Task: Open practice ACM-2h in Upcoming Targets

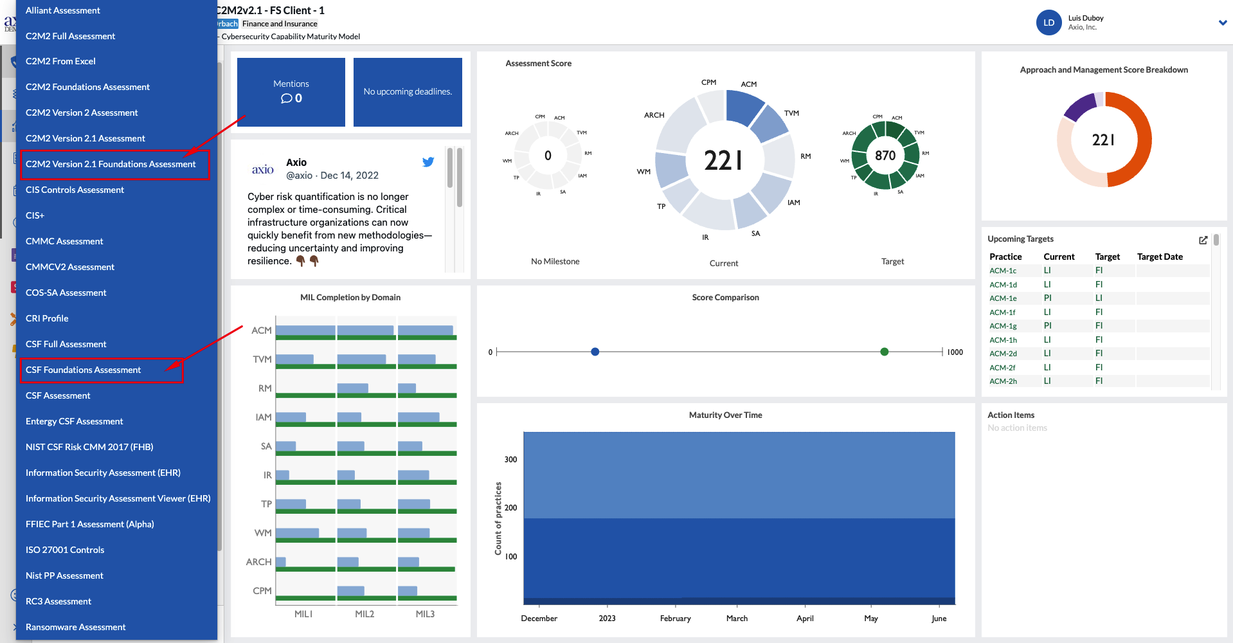Action: point(1003,381)
